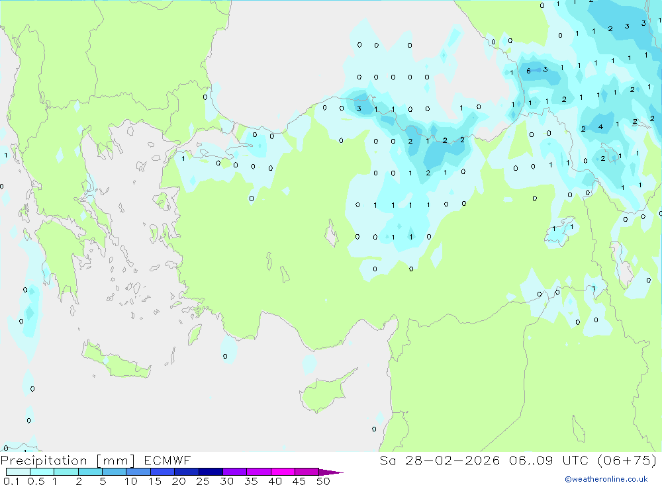Click the precipitation value '6' on the map
The height and width of the screenshot is (485, 662).
tap(528, 71)
